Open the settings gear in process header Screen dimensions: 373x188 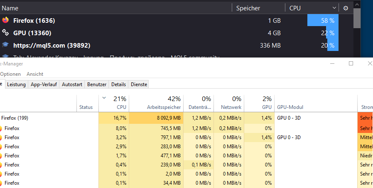(346, 8)
